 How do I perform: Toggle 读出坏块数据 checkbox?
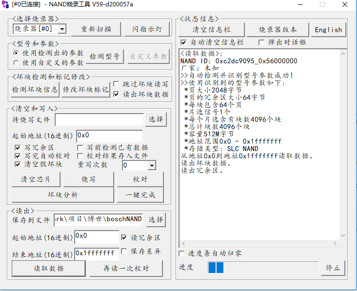point(116,94)
